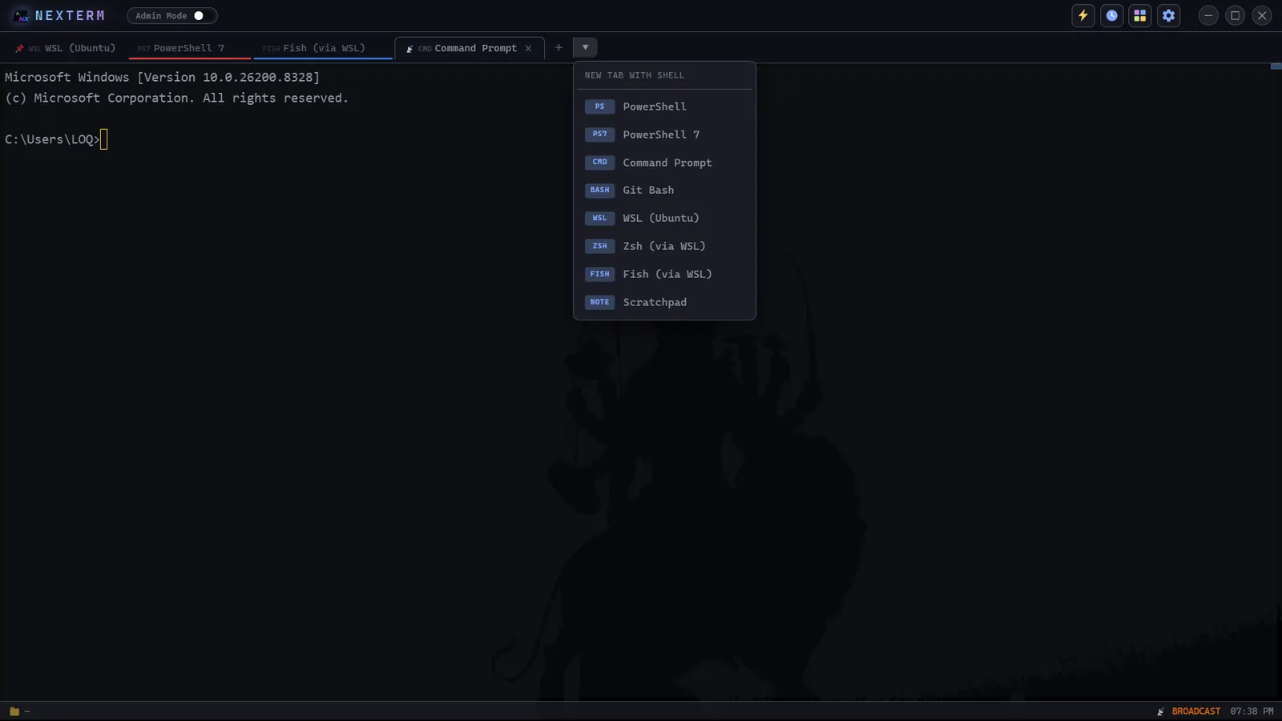Image resolution: width=1282 pixels, height=721 pixels.
Task: Switch to the PowerShell 7 tab
Action: click(x=189, y=48)
